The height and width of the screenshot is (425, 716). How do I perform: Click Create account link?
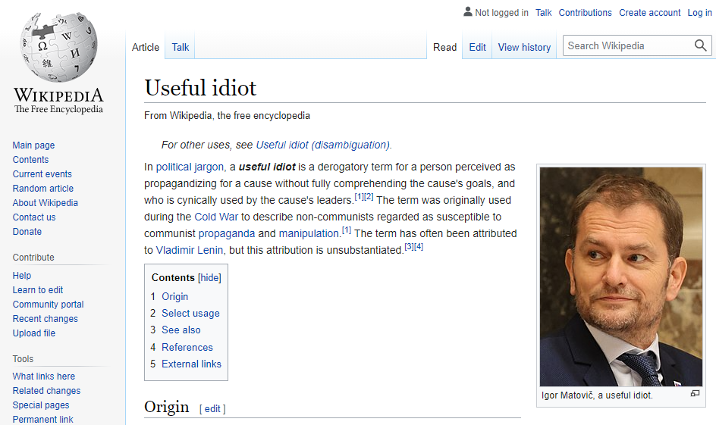[x=649, y=13]
